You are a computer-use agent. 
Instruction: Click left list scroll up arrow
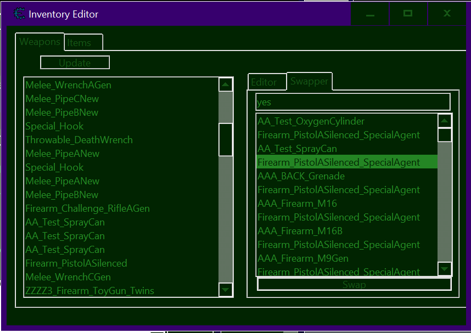(x=226, y=84)
